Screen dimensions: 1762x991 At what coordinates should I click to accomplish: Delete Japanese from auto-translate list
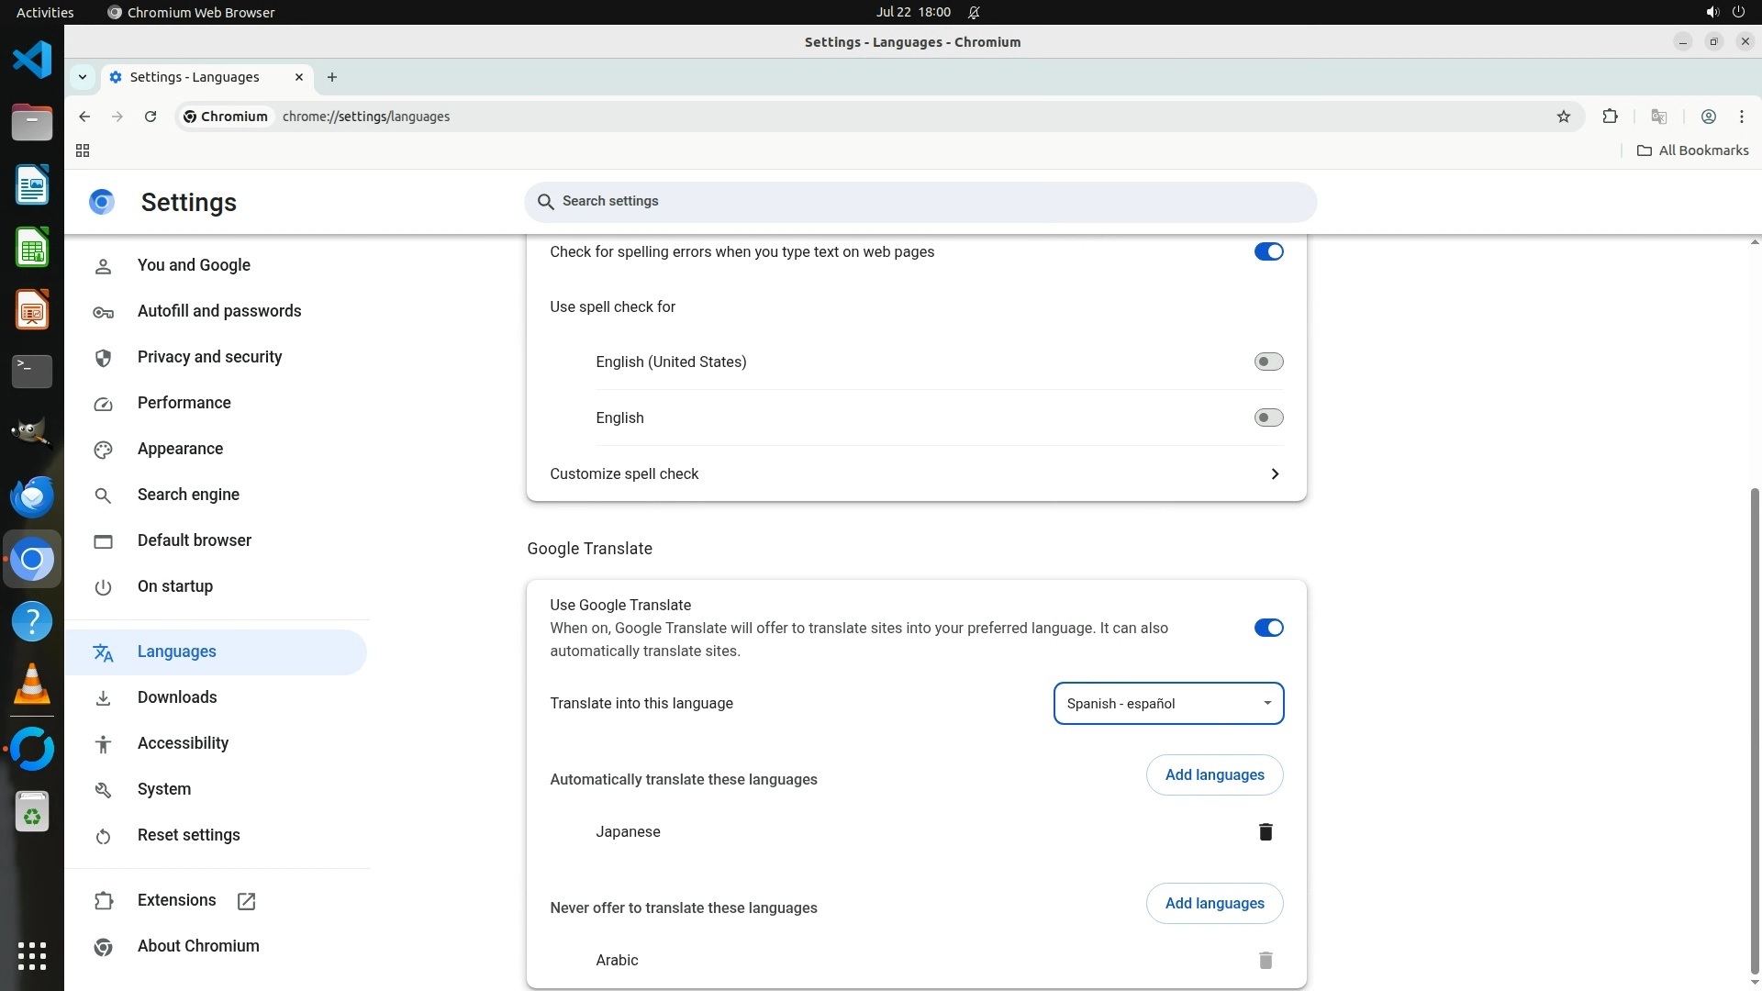pos(1266,832)
